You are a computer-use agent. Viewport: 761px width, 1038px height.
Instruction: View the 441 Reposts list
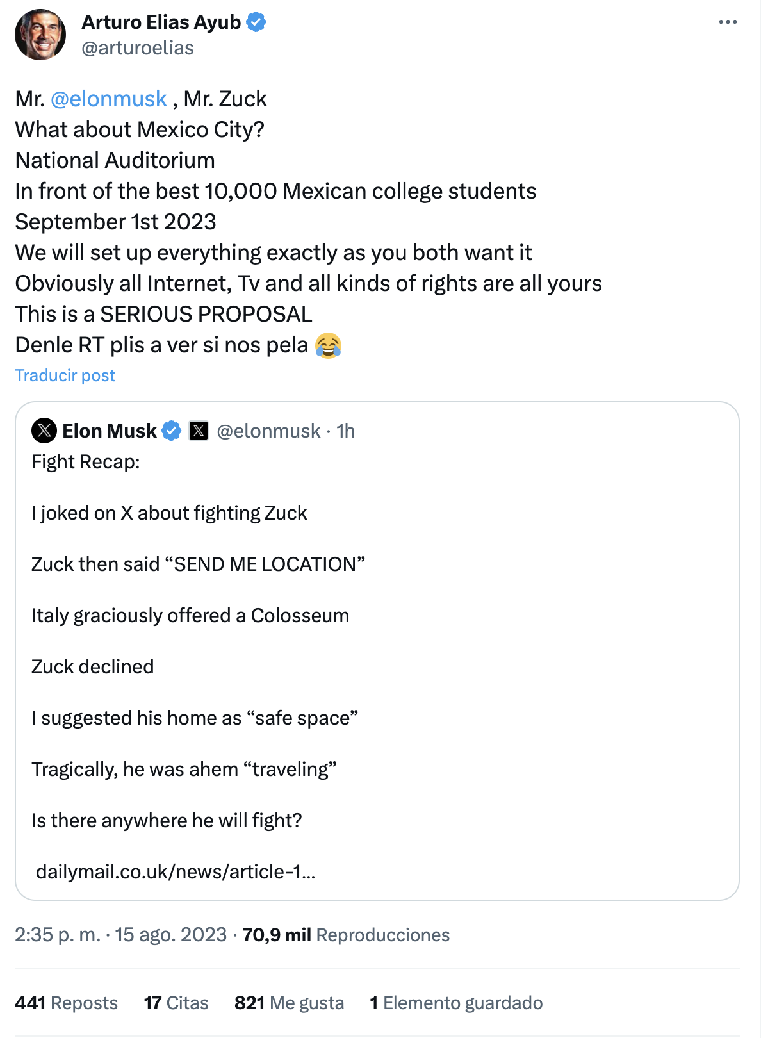(x=66, y=1003)
